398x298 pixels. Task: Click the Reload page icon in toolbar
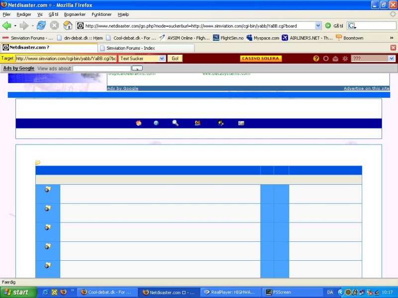click(x=41, y=25)
